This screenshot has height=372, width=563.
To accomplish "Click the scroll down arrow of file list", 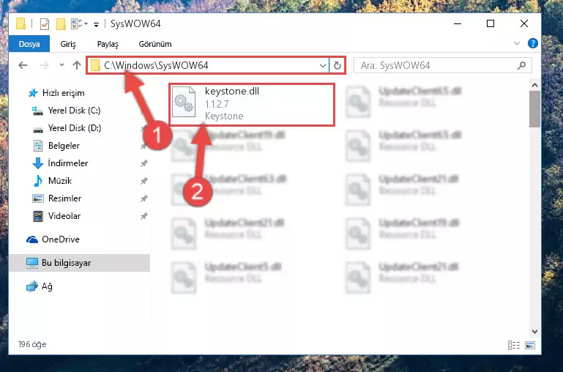I will [x=534, y=332].
